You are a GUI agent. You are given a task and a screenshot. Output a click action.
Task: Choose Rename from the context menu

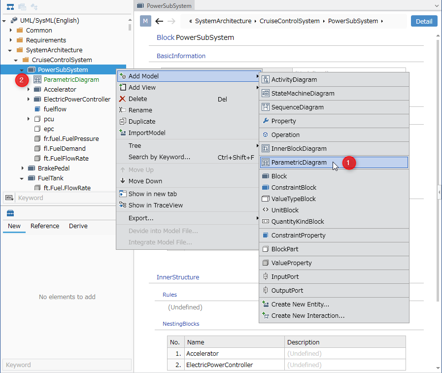click(188, 110)
